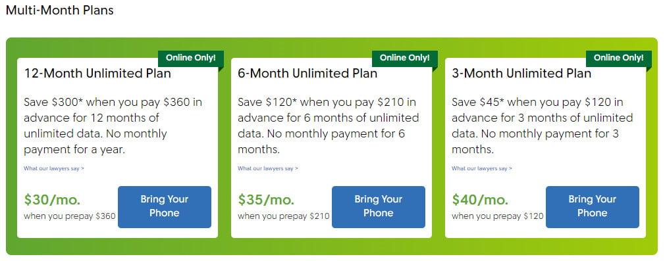665x261 pixels.
Task: Click the Multi-Month Plans heading
Action: 60,10
